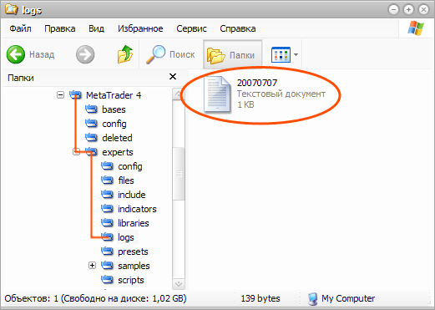435x310 pixels.
Task: Select the bases folder icon
Action: click(x=91, y=109)
